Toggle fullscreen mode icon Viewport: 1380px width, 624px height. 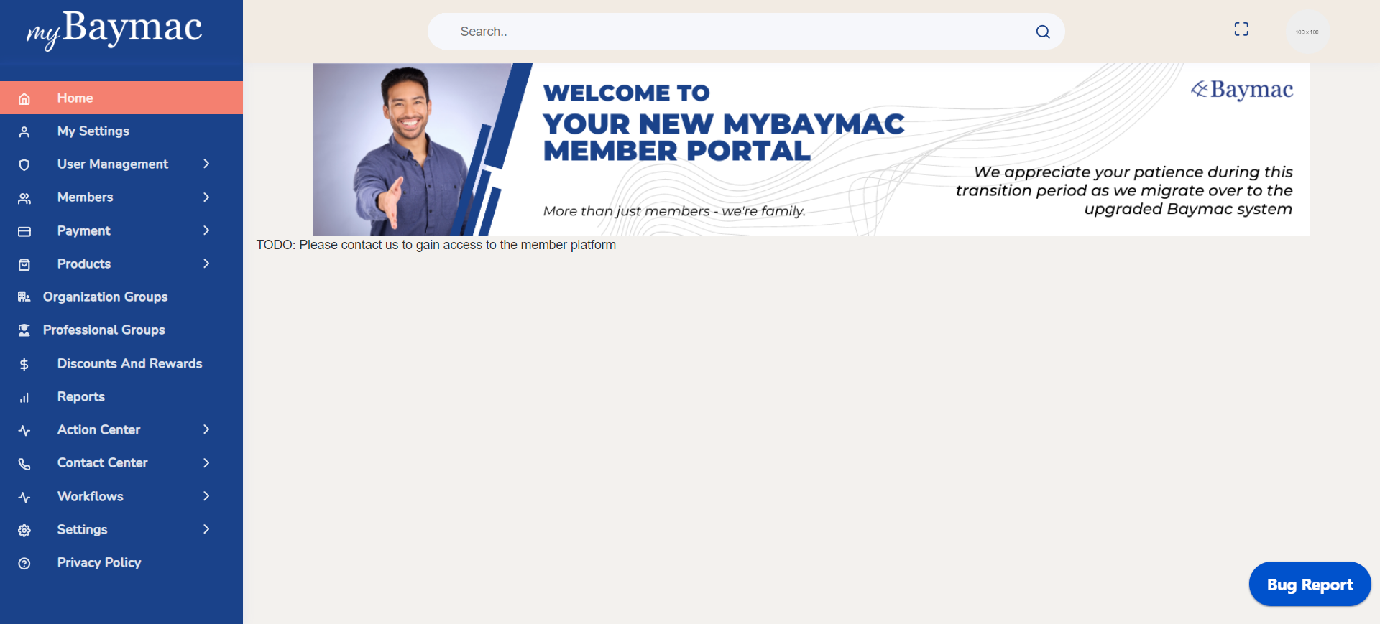1241,29
